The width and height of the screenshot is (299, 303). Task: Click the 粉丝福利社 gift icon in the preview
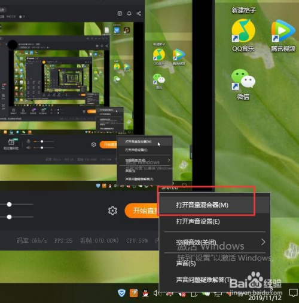(x=11, y=144)
